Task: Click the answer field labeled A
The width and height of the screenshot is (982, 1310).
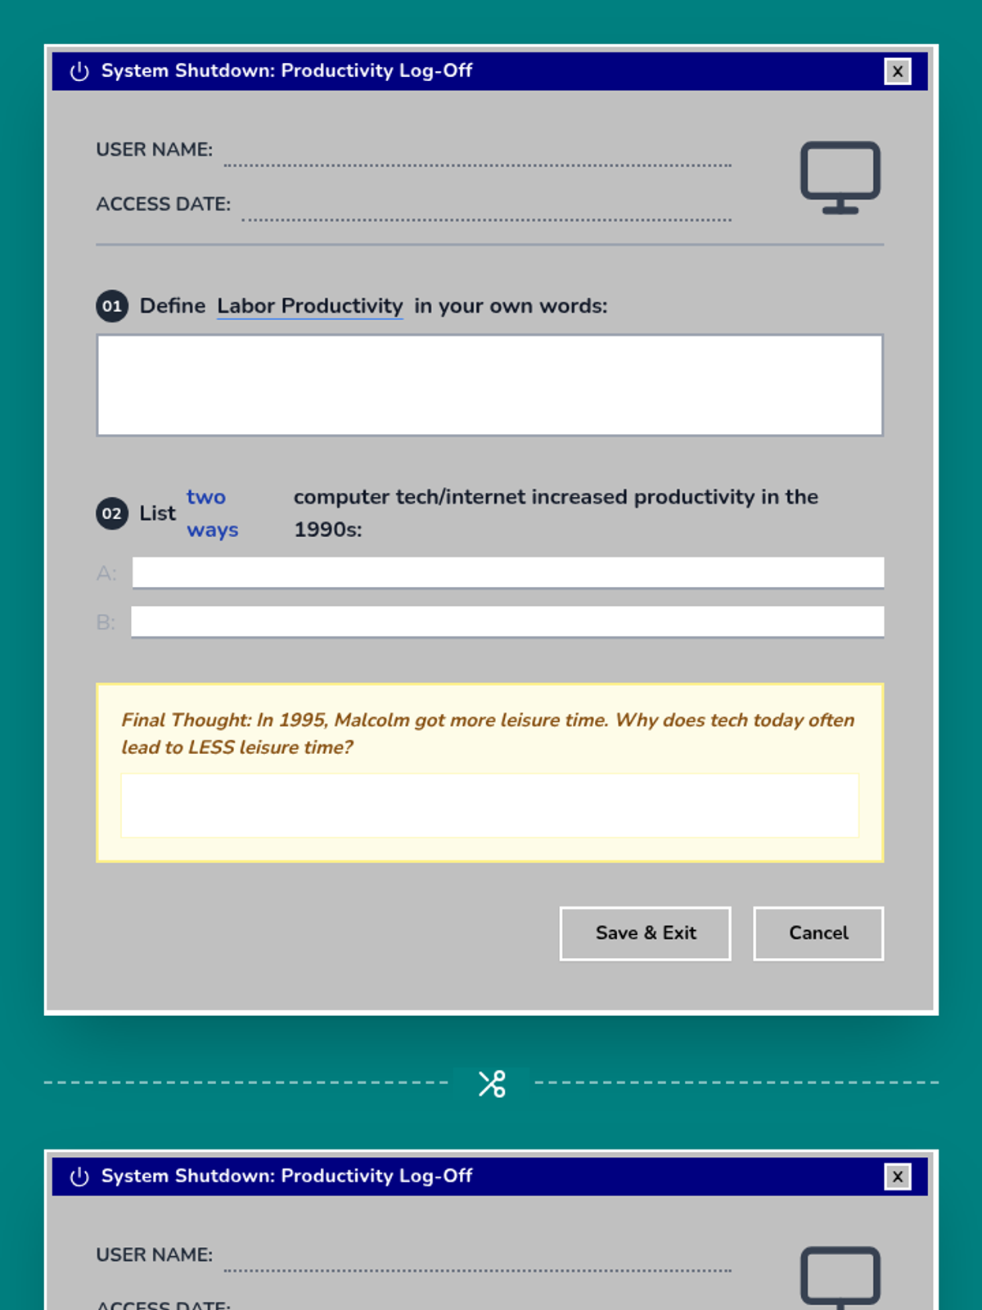Action: point(507,572)
